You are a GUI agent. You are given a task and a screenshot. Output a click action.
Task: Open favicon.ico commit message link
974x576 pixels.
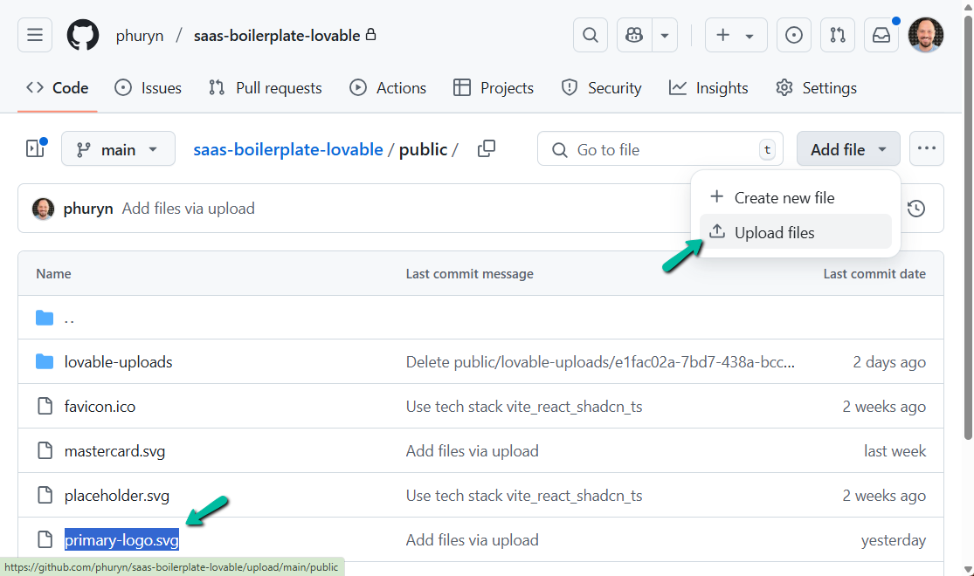(x=523, y=407)
